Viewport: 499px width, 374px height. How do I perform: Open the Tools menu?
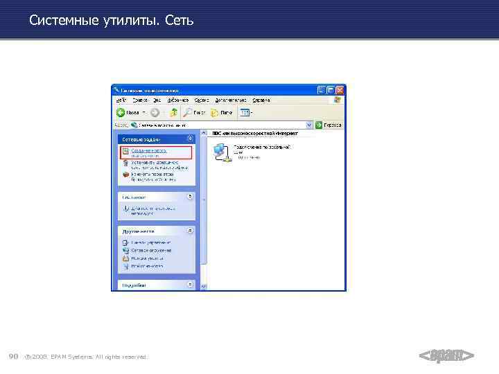pyautogui.click(x=202, y=100)
